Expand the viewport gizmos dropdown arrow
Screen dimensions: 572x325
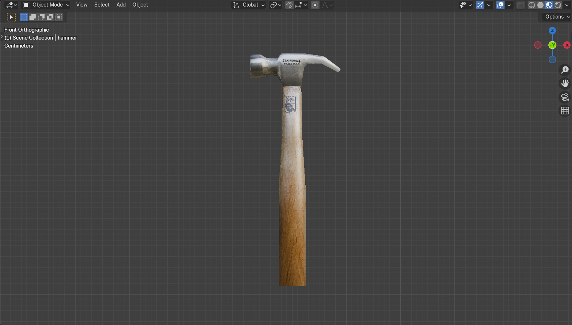[x=489, y=5]
